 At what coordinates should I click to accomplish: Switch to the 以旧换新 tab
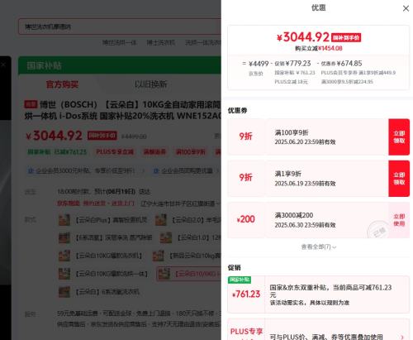150,84
